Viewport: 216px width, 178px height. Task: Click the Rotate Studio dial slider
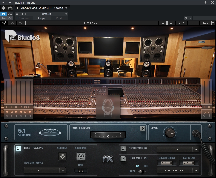coord(108,135)
